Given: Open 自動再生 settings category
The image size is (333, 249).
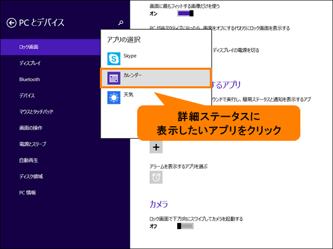Looking at the screenshot, I should click(x=29, y=160).
